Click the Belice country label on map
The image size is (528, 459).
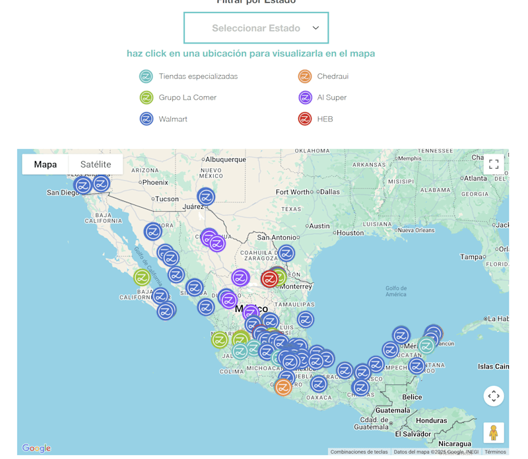coord(412,397)
